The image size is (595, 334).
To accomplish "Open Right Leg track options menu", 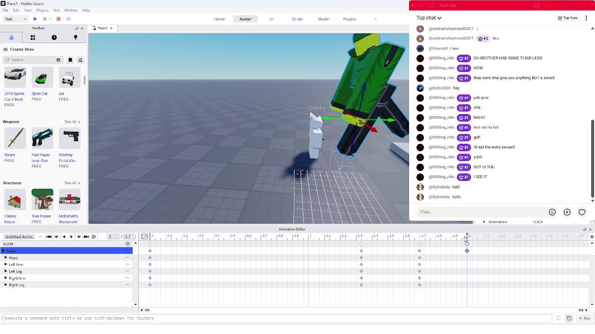I will tap(127, 285).
